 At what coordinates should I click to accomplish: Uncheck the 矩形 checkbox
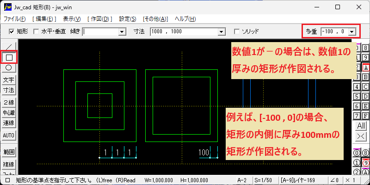[x=11, y=31]
